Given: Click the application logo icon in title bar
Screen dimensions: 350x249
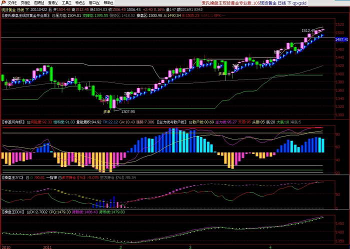Looking at the screenshot, I should (3, 3).
